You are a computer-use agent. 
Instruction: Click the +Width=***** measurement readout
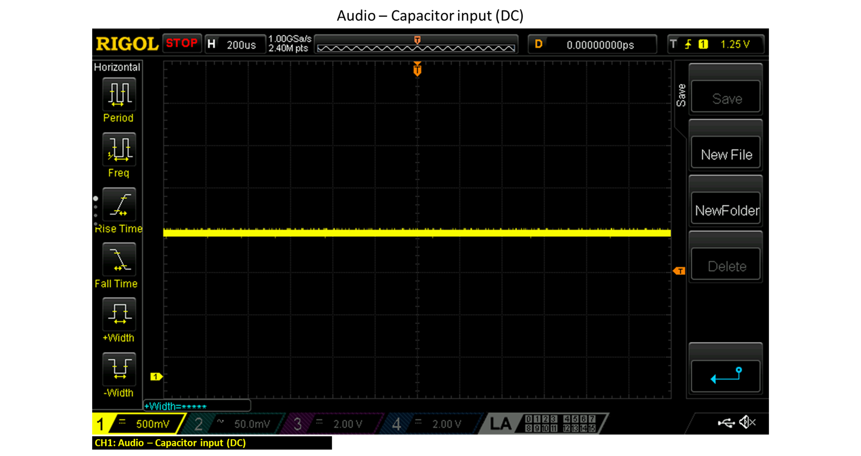point(197,406)
